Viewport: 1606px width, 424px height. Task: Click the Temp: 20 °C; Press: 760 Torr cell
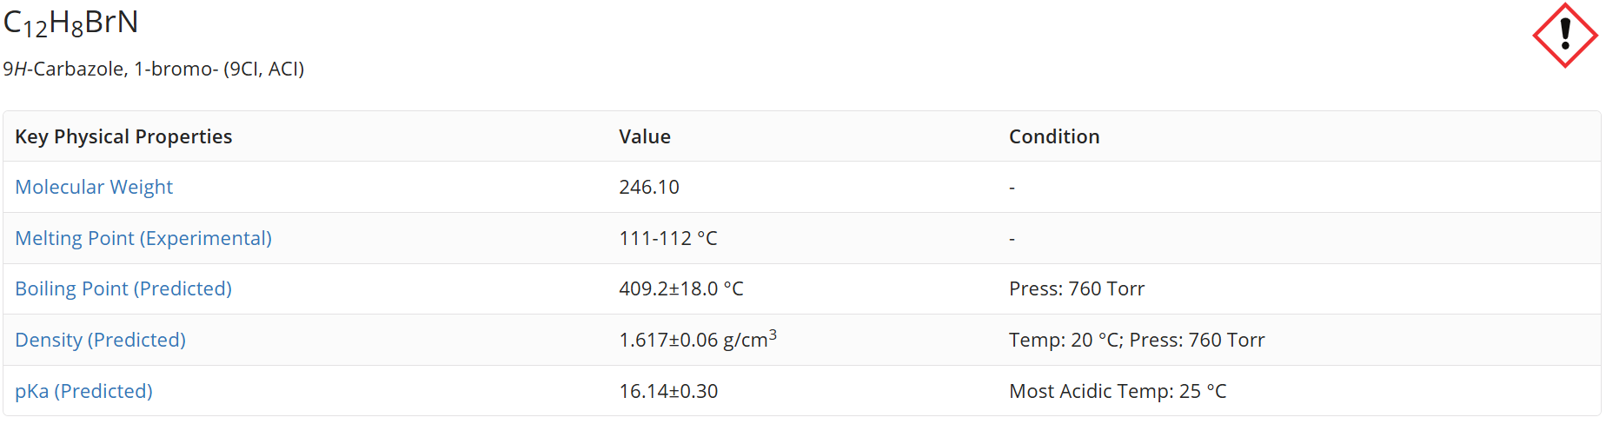point(1137,340)
